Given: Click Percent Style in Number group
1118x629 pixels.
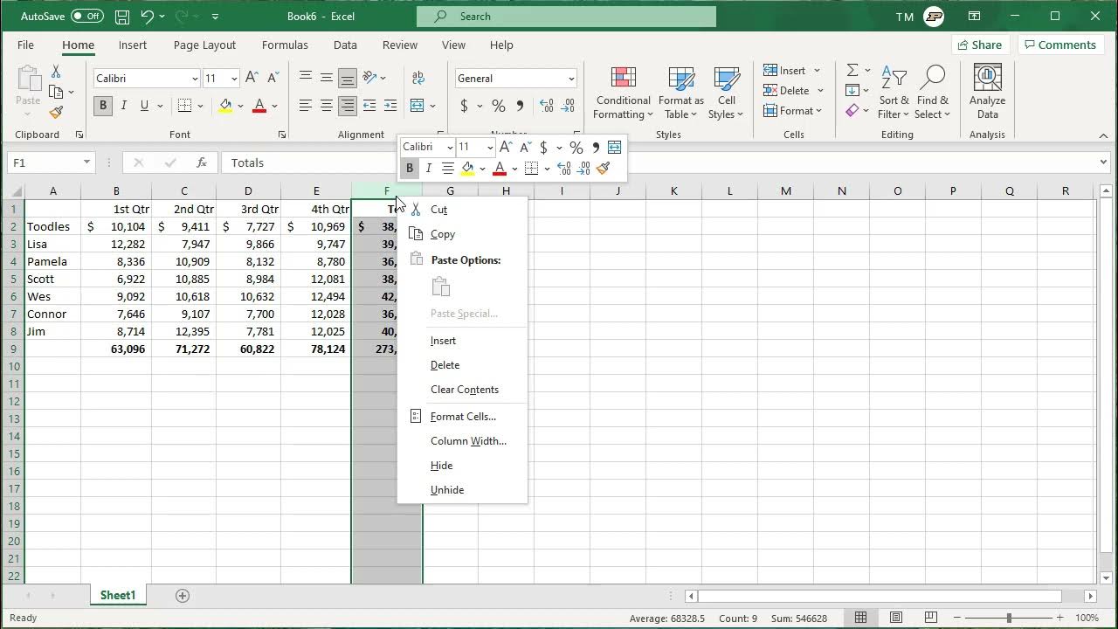Looking at the screenshot, I should point(499,106).
